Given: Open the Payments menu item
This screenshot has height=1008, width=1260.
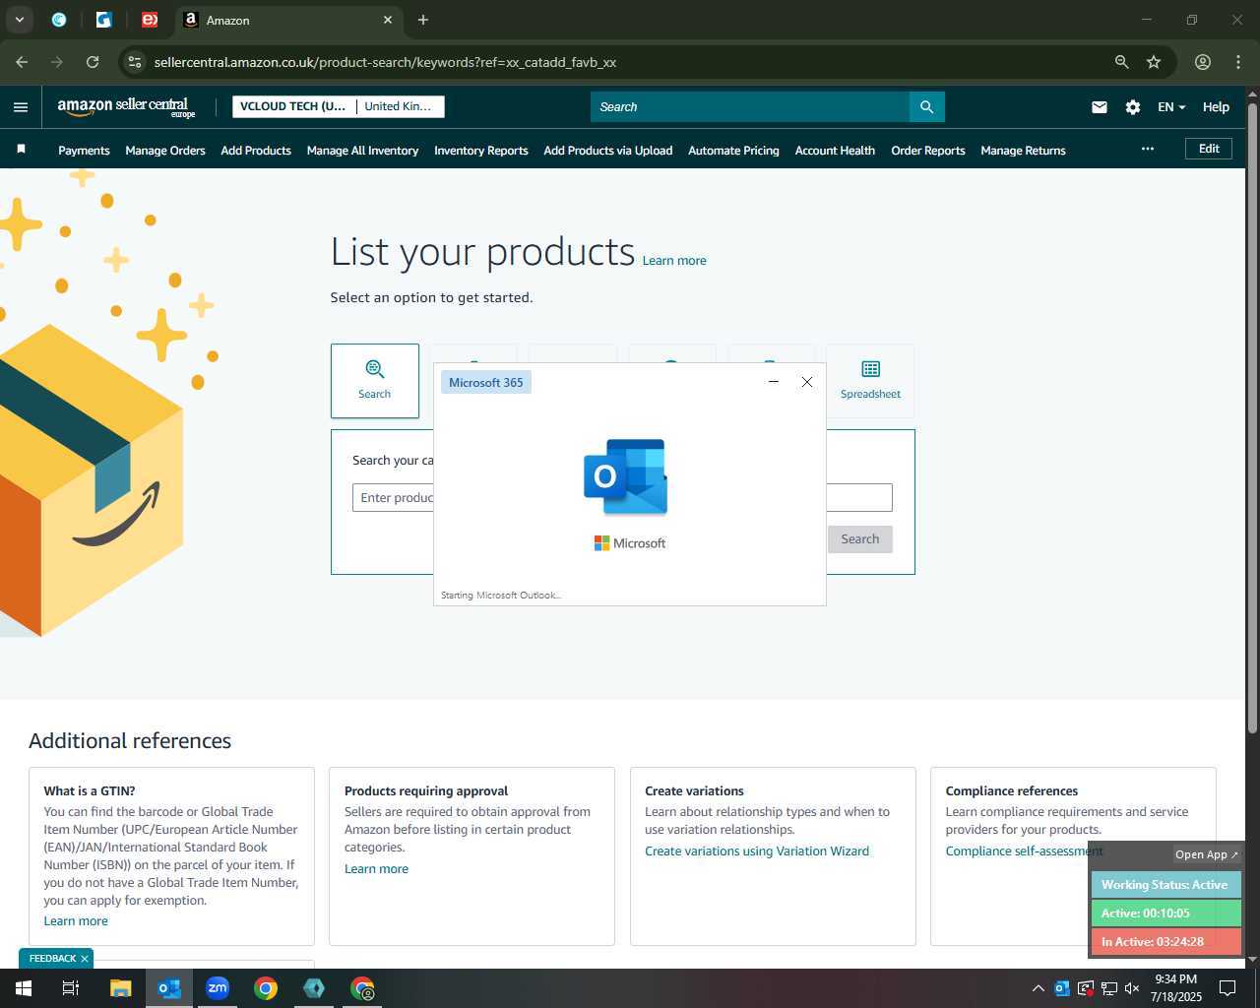Looking at the screenshot, I should click(x=84, y=151).
